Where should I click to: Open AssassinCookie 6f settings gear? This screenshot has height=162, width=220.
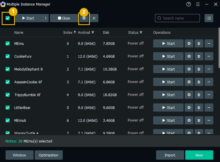tap(189, 82)
